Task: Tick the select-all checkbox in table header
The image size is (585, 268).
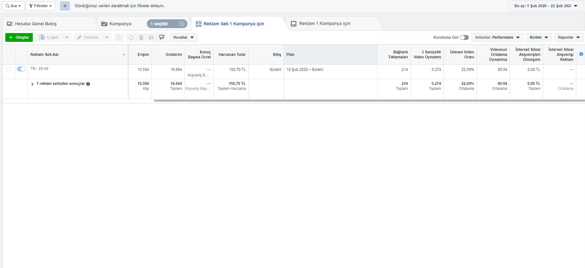Action: pyautogui.click(x=9, y=54)
